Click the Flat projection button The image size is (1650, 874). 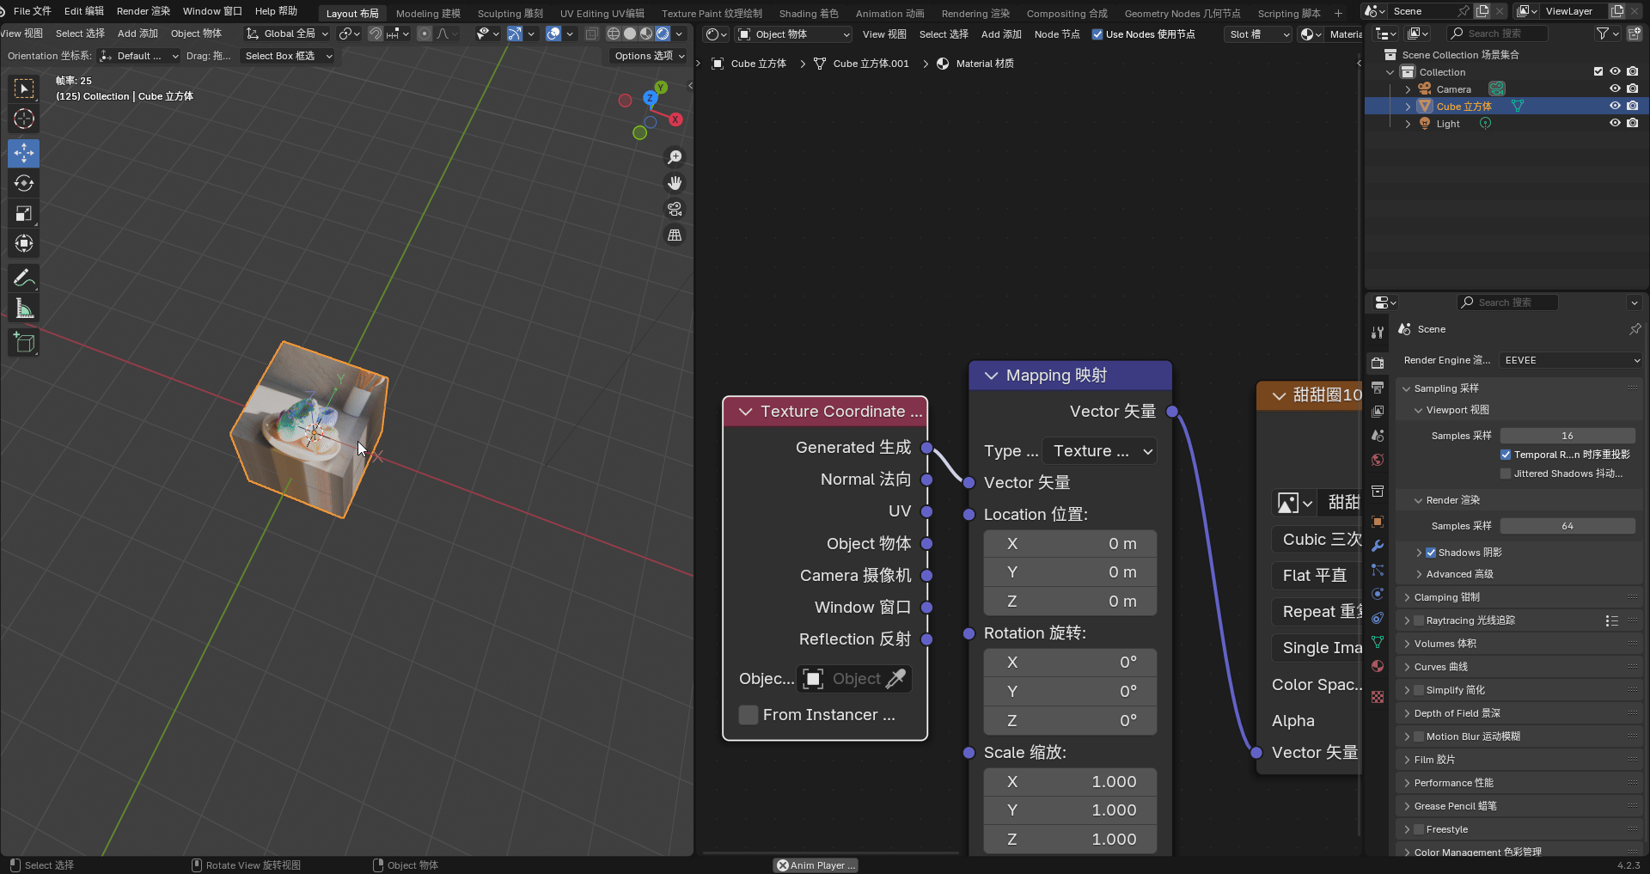coord(1317,576)
